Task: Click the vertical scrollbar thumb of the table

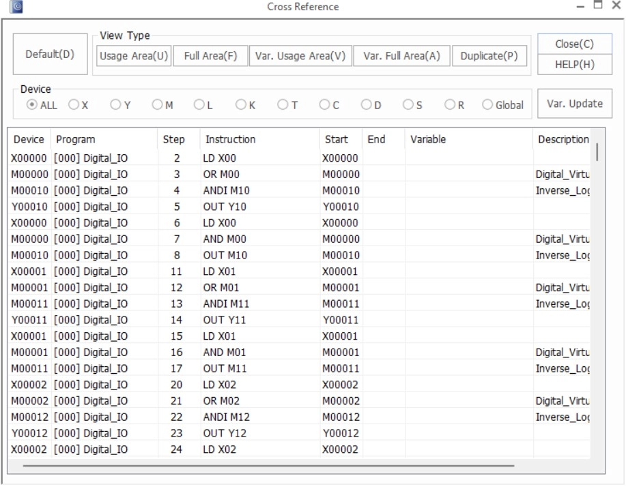Action: point(597,152)
